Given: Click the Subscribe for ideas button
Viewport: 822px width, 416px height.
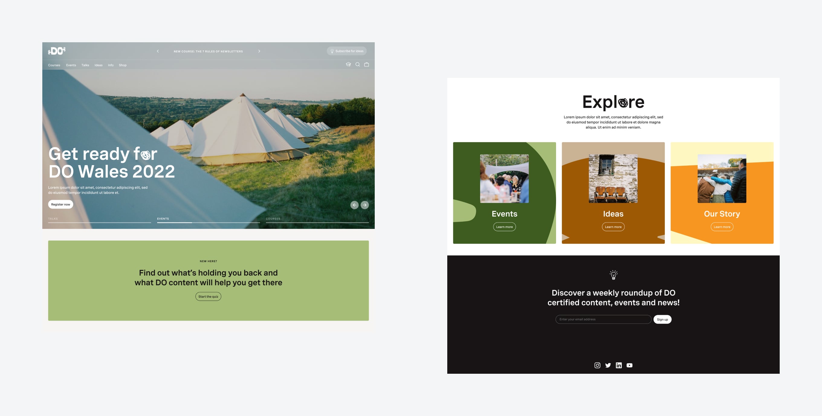Looking at the screenshot, I should 347,51.
